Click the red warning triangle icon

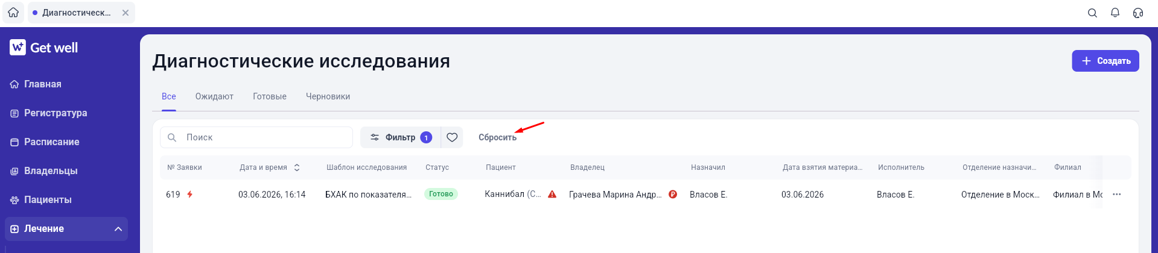552,195
